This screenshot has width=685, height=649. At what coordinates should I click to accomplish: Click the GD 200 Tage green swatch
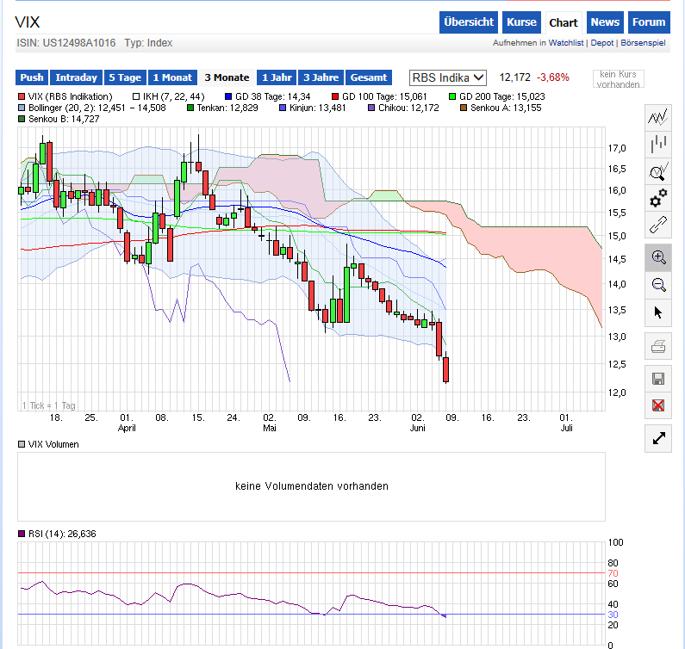[x=452, y=96]
